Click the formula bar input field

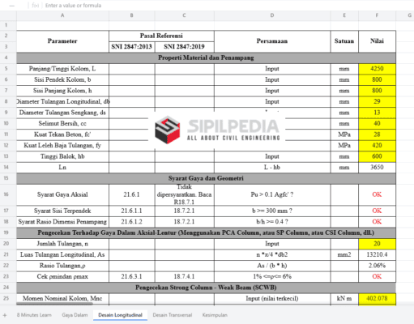[227, 6]
